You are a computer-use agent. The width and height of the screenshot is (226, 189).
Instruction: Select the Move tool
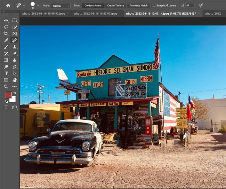6,20
